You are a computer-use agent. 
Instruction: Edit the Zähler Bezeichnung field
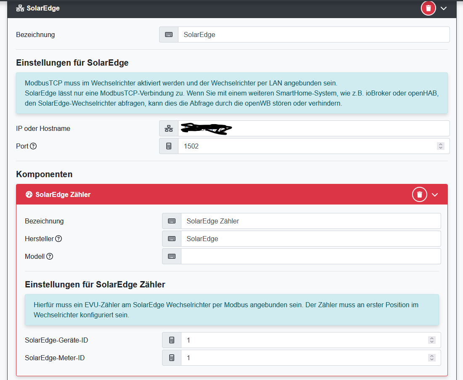click(311, 221)
